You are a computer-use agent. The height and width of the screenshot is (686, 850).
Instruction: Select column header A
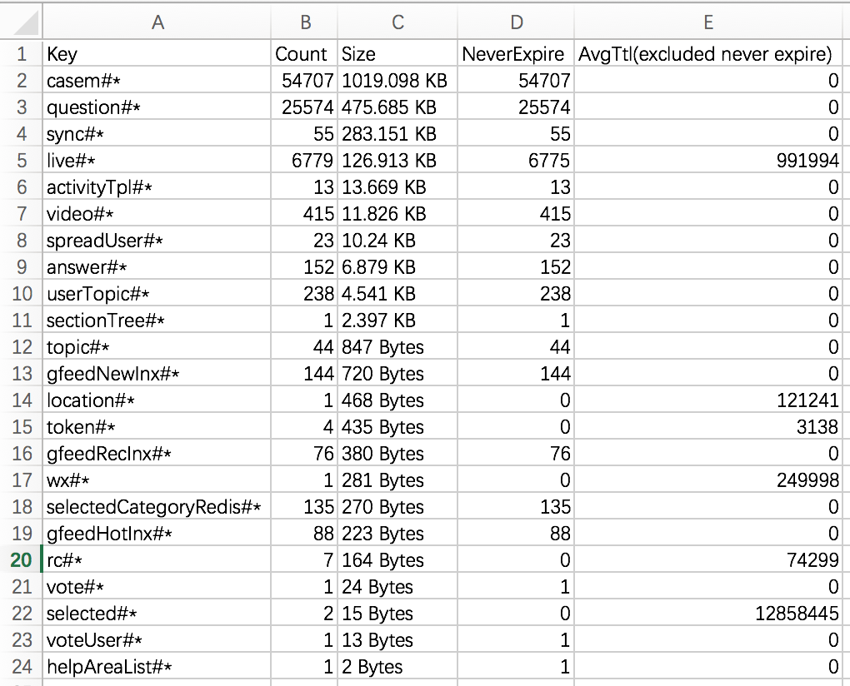[157, 22]
